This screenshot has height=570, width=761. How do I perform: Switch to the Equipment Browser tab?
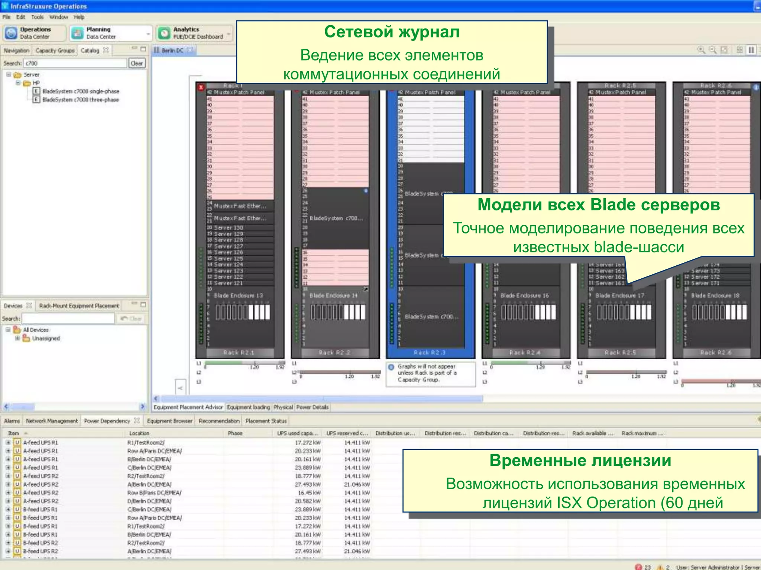[169, 421]
